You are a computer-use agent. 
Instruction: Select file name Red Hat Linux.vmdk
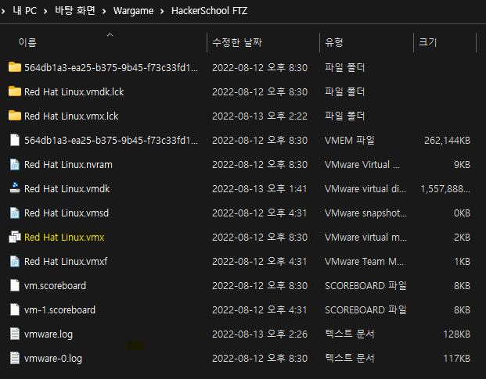[67, 189]
